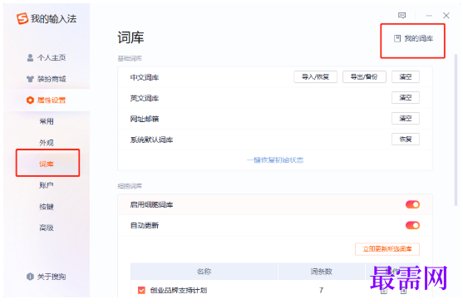This screenshot has height=304, width=463.
Task: Restore 系统默认词库 with 恢复 button
Action: click(406, 139)
